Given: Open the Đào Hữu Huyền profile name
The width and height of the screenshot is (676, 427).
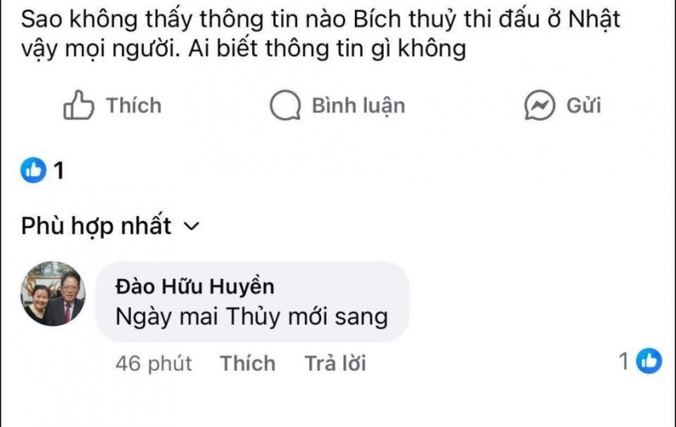Looking at the screenshot, I should point(195,287).
